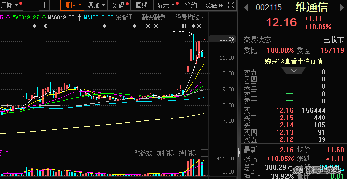Select the 融资融券 tab
This screenshot has height=179, width=347.
point(154,17)
